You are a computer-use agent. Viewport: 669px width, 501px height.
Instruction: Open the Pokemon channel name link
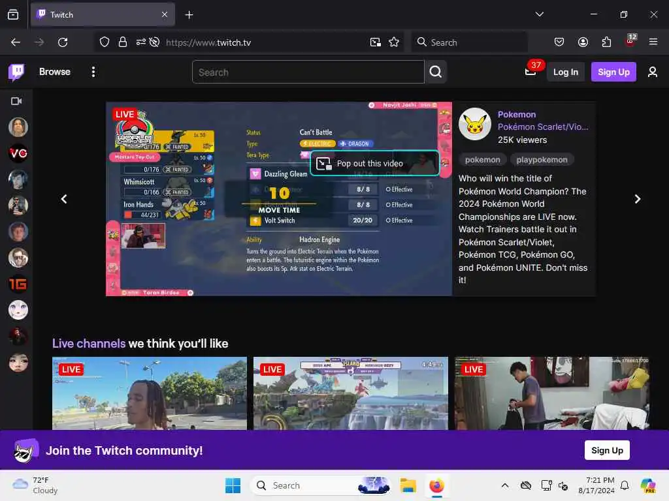pos(517,114)
